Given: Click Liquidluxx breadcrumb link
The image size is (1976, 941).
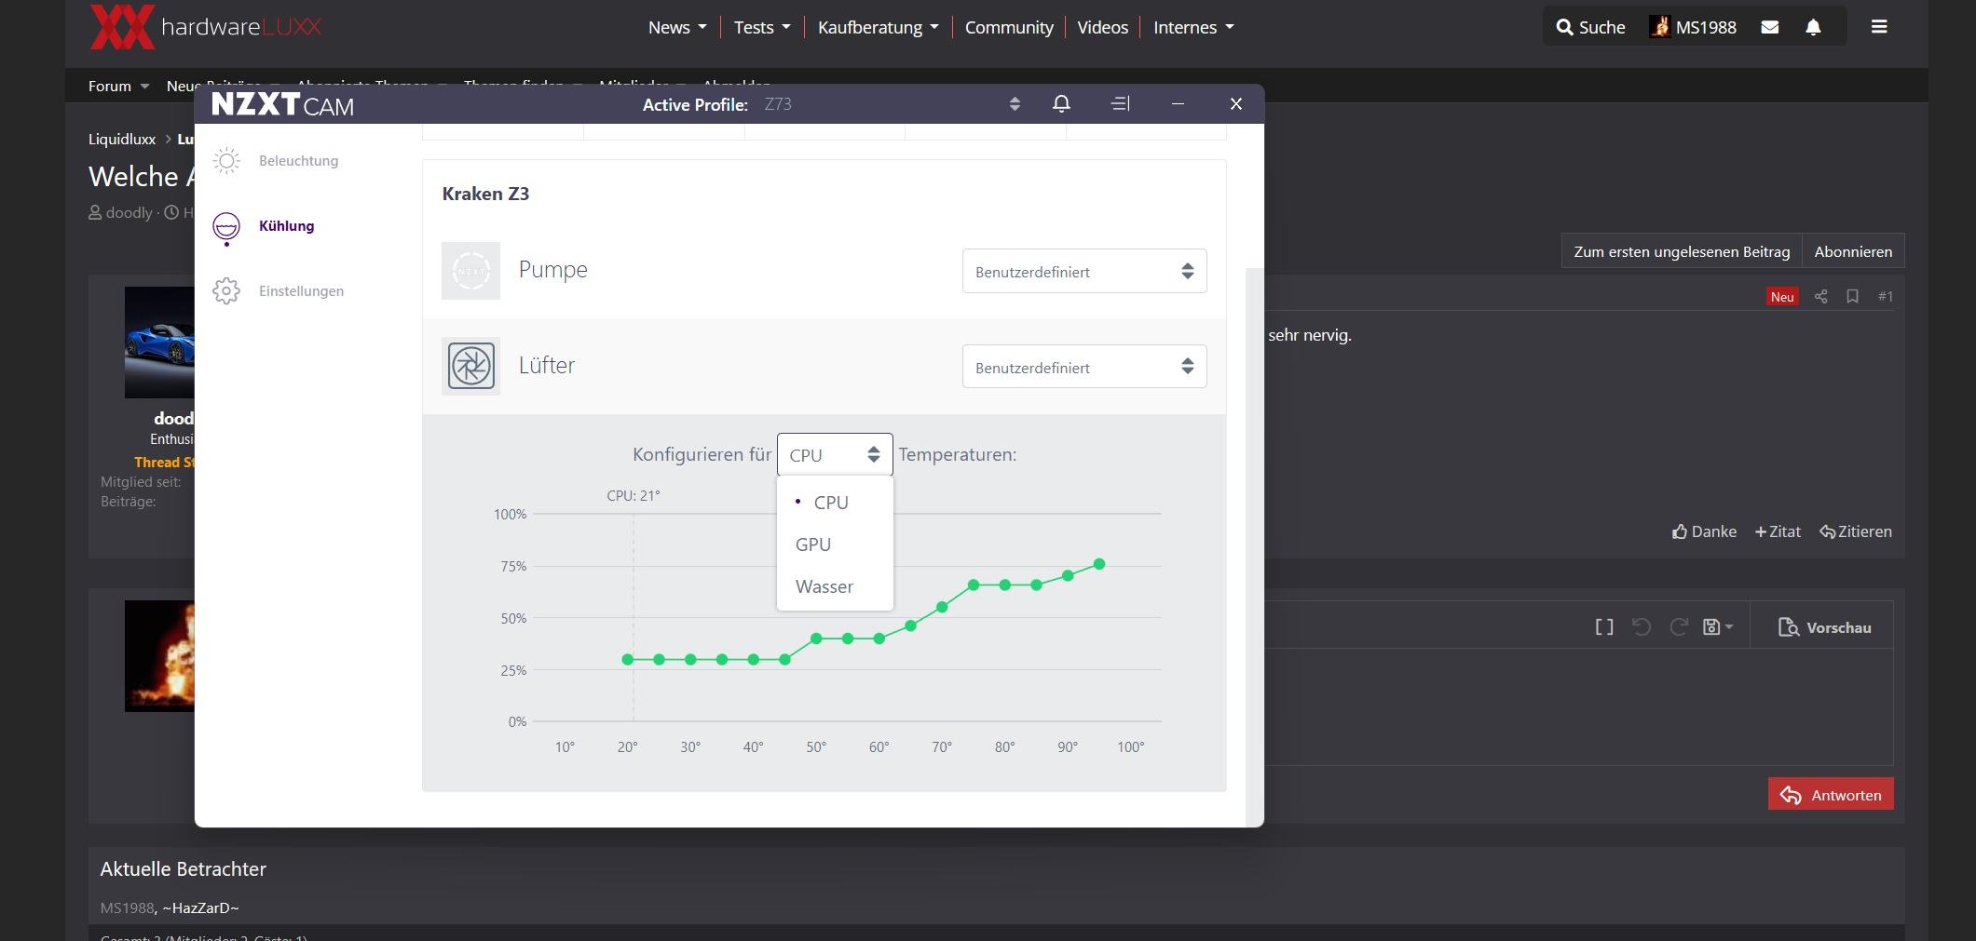Looking at the screenshot, I should click(122, 139).
